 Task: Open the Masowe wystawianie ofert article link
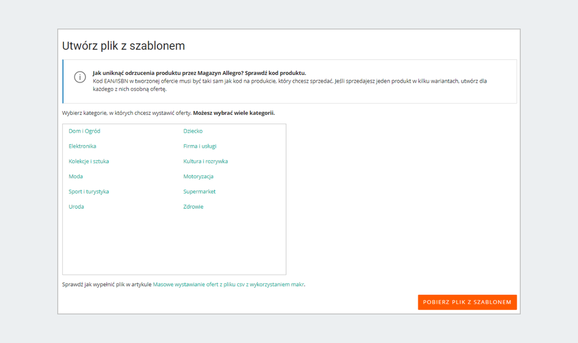coord(228,284)
